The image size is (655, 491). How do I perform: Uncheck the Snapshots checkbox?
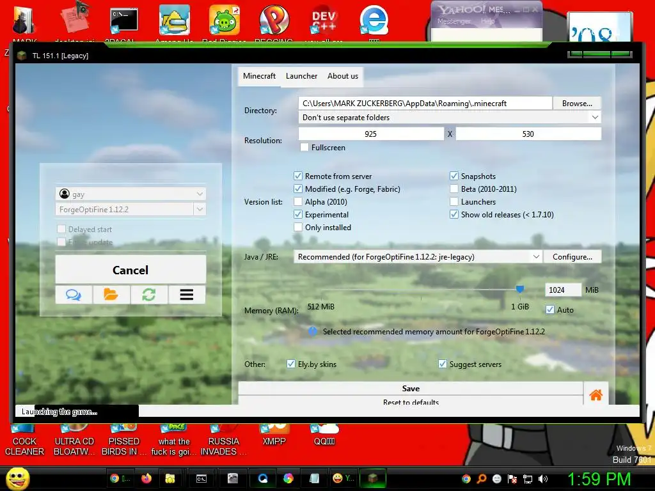(454, 176)
